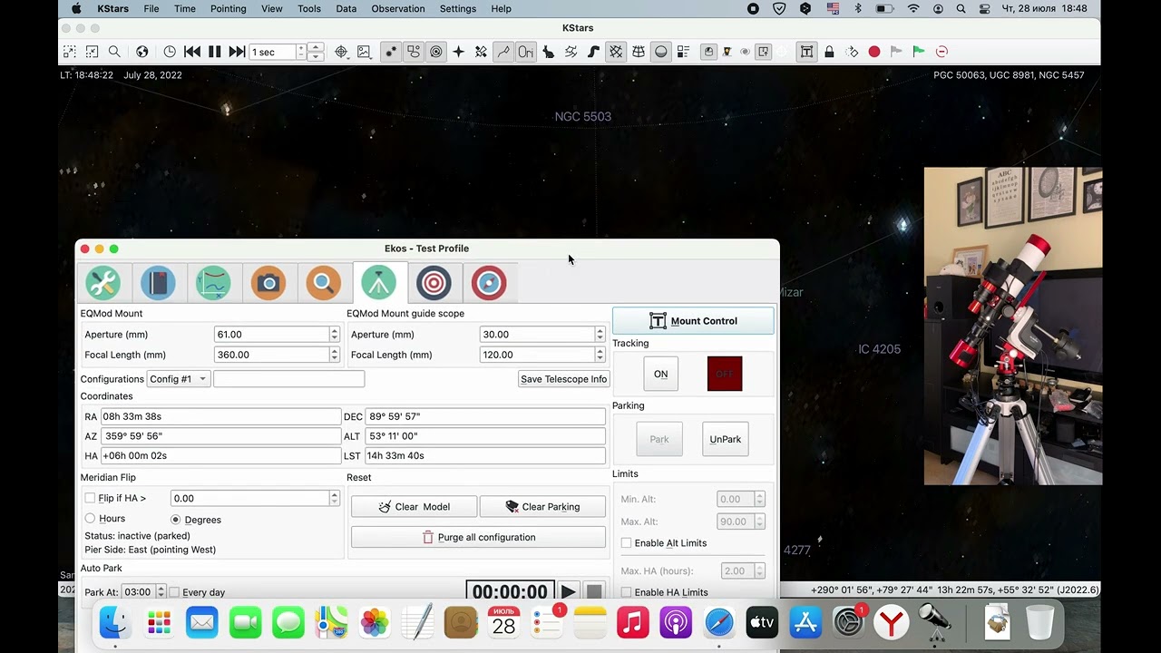The image size is (1161, 653).
Task: Toggle solar system display icon
Action: point(436,52)
